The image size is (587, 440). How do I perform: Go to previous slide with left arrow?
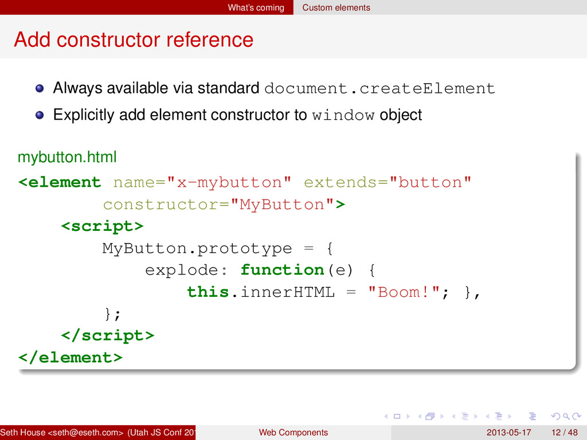pyautogui.click(x=386, y=417)
